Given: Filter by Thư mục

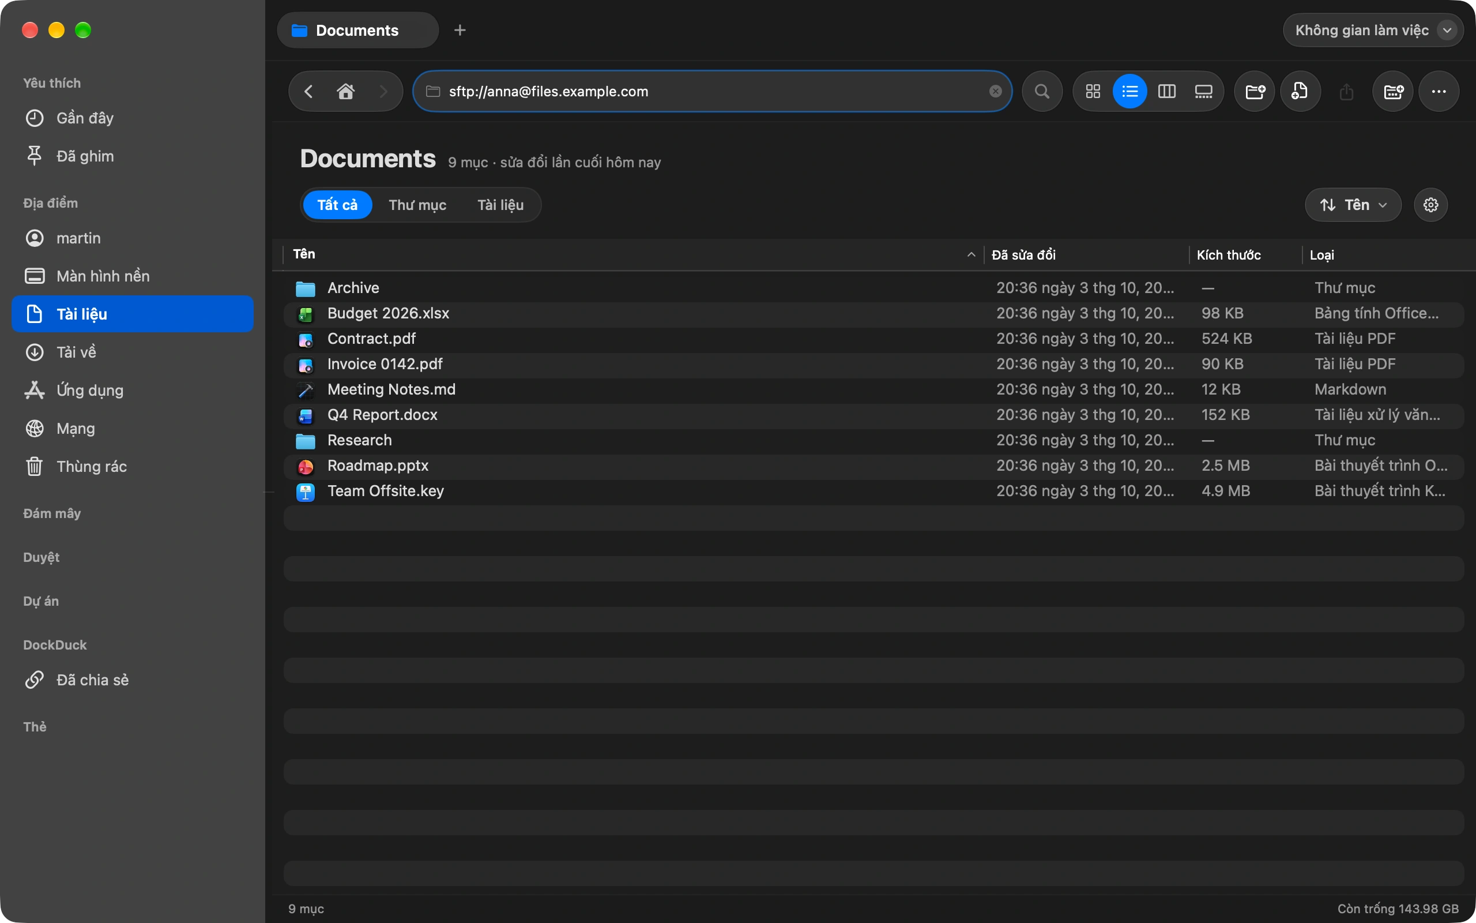Looking at the screenshot, I should tap(418, 205).
